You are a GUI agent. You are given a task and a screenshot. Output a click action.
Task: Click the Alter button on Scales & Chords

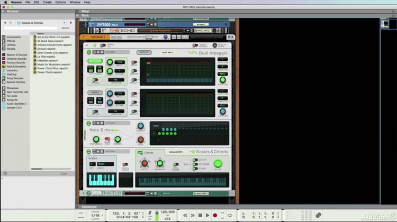(218, 164)
